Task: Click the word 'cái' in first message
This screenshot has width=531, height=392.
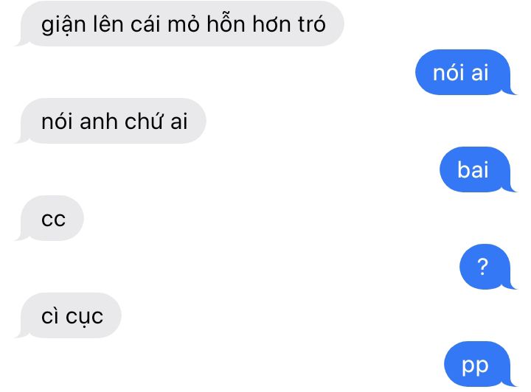Action: coord(146,24)
